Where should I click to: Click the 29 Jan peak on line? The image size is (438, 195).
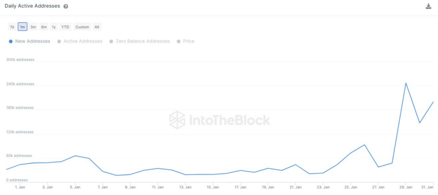(x=406, y=83)
